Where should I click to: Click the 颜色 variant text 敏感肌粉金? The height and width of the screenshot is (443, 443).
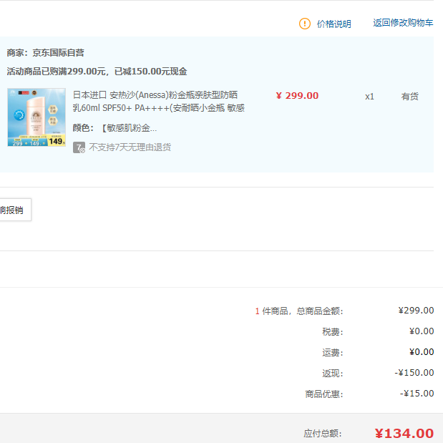point(129,128)
